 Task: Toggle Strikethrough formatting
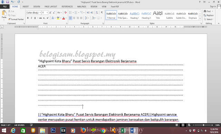coord(40,18)
